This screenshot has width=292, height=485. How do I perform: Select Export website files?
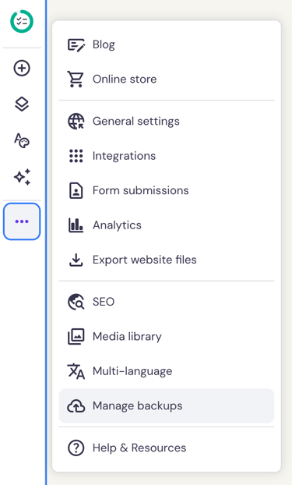(167, 260)
